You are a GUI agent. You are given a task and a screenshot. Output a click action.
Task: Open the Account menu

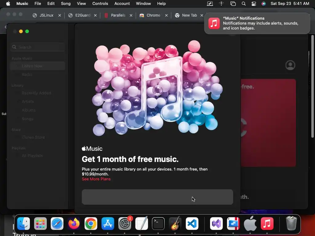click(122, 3)
